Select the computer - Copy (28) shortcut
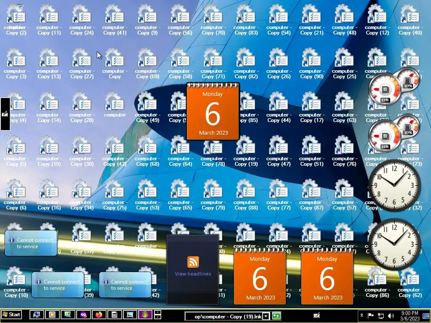The image size is (431, 323). [82, 107]
